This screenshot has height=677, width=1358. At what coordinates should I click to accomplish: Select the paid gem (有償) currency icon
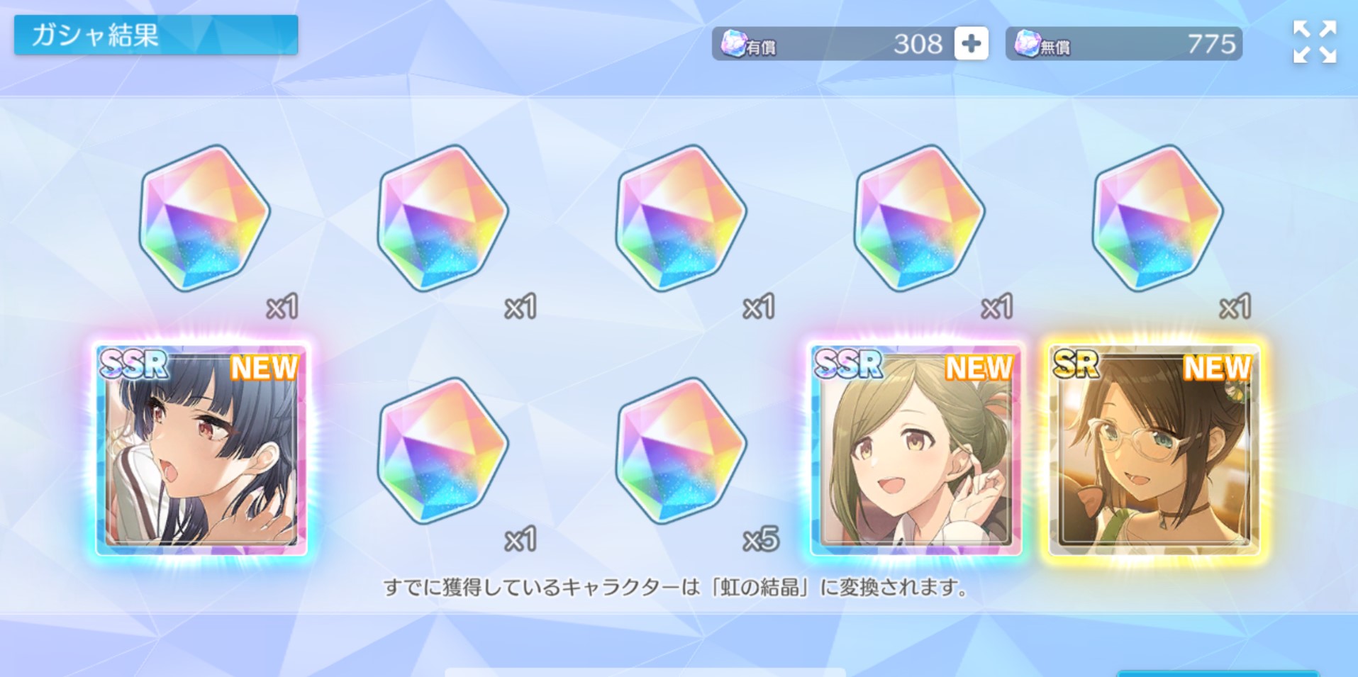coord(733,44)
